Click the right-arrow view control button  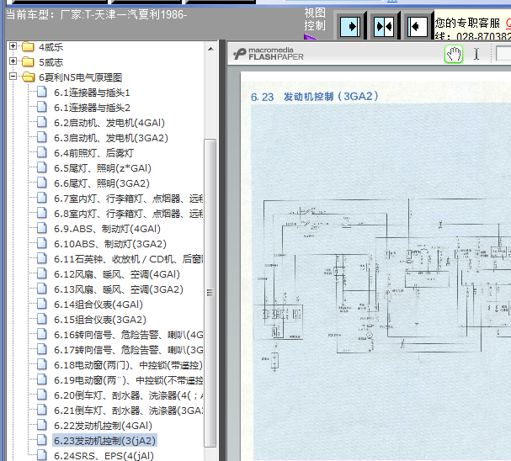(x=350, y=26)
